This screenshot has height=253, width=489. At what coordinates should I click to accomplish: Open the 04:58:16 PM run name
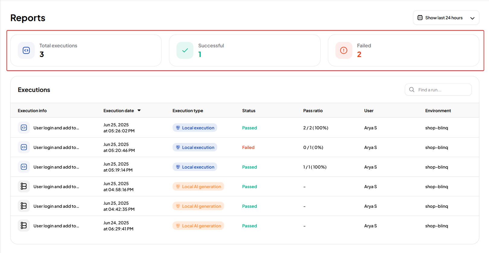point(56,187)
